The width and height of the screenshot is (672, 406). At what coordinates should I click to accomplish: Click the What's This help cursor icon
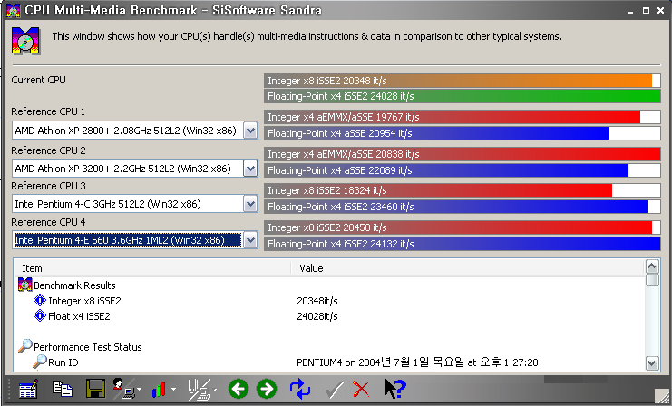pyautogui.click(x=395, y=389)
